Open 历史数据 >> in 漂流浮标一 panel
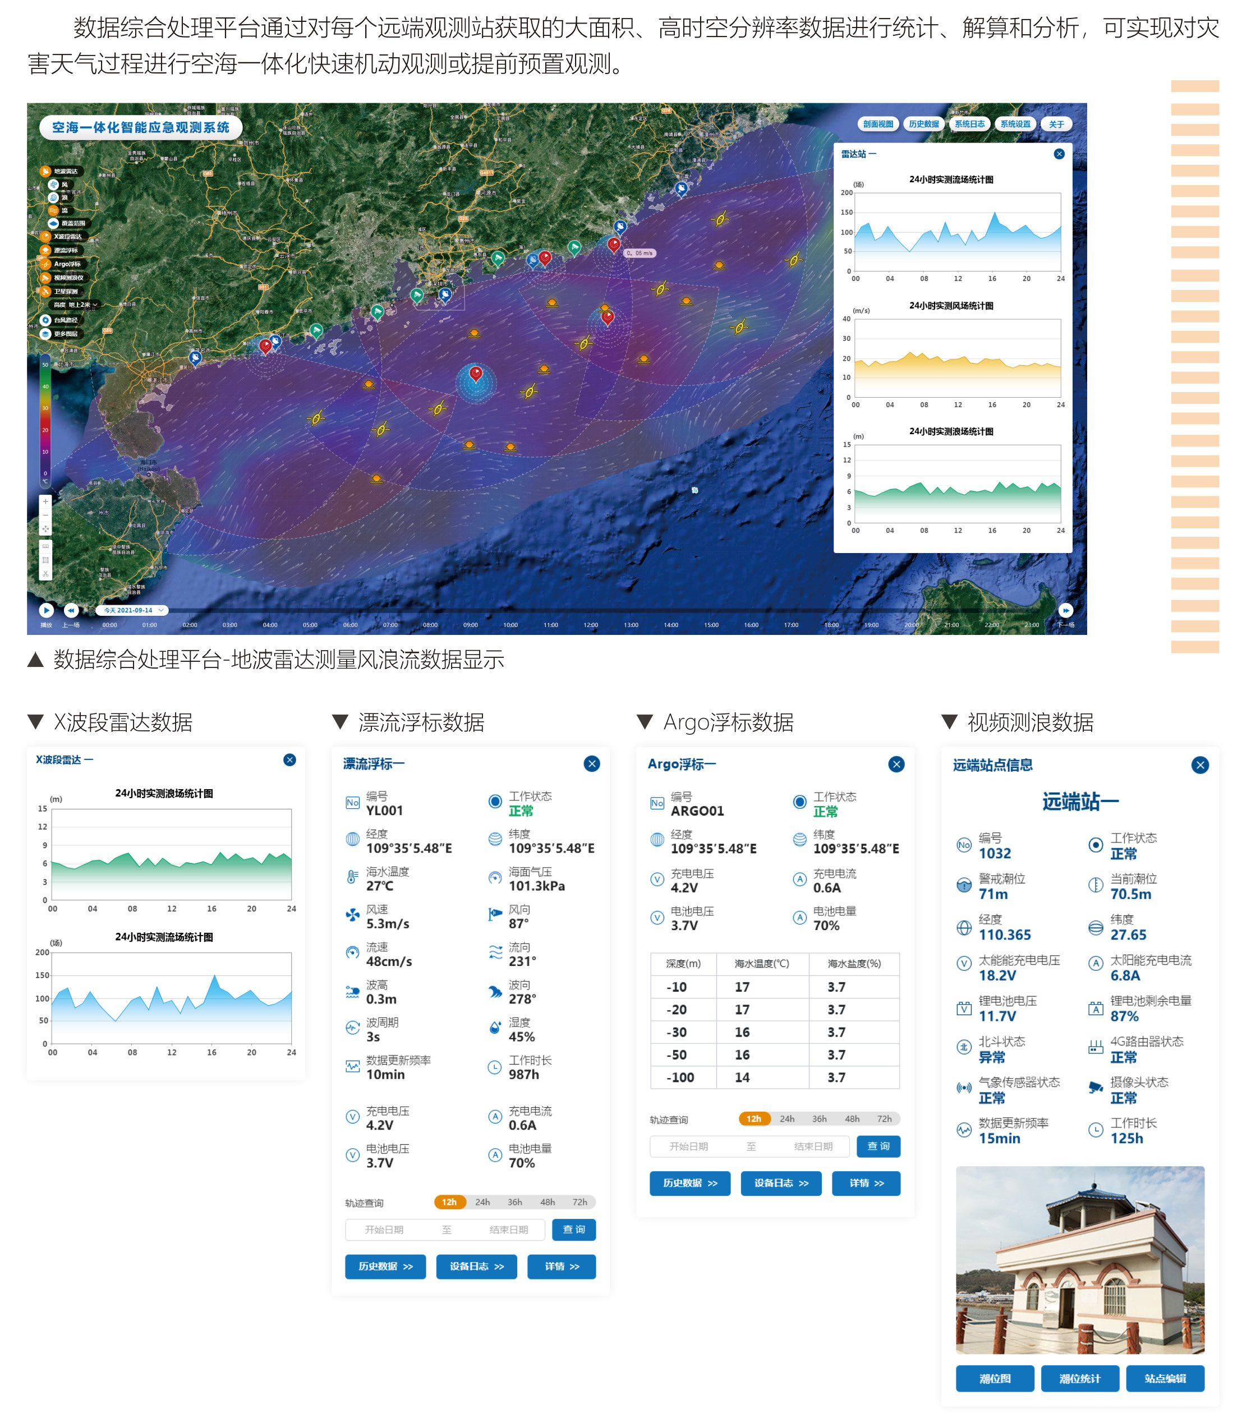Screen dimensions: 1242x1423 [385, 1267]
